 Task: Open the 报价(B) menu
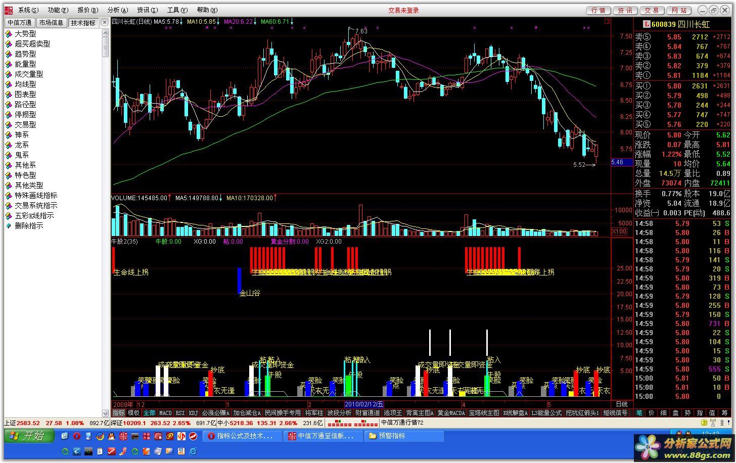[87, 10]
